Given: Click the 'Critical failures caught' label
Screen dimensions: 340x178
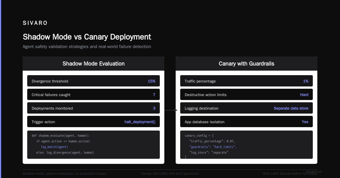Looking at the screenshot, I should [x=51, y=95].
